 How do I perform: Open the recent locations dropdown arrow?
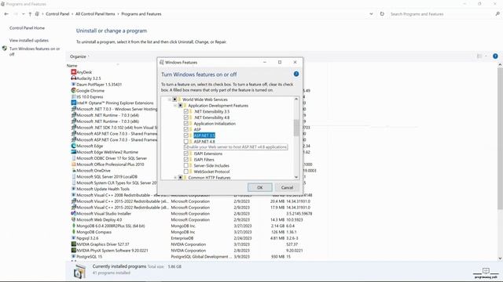tap(23, 14)
